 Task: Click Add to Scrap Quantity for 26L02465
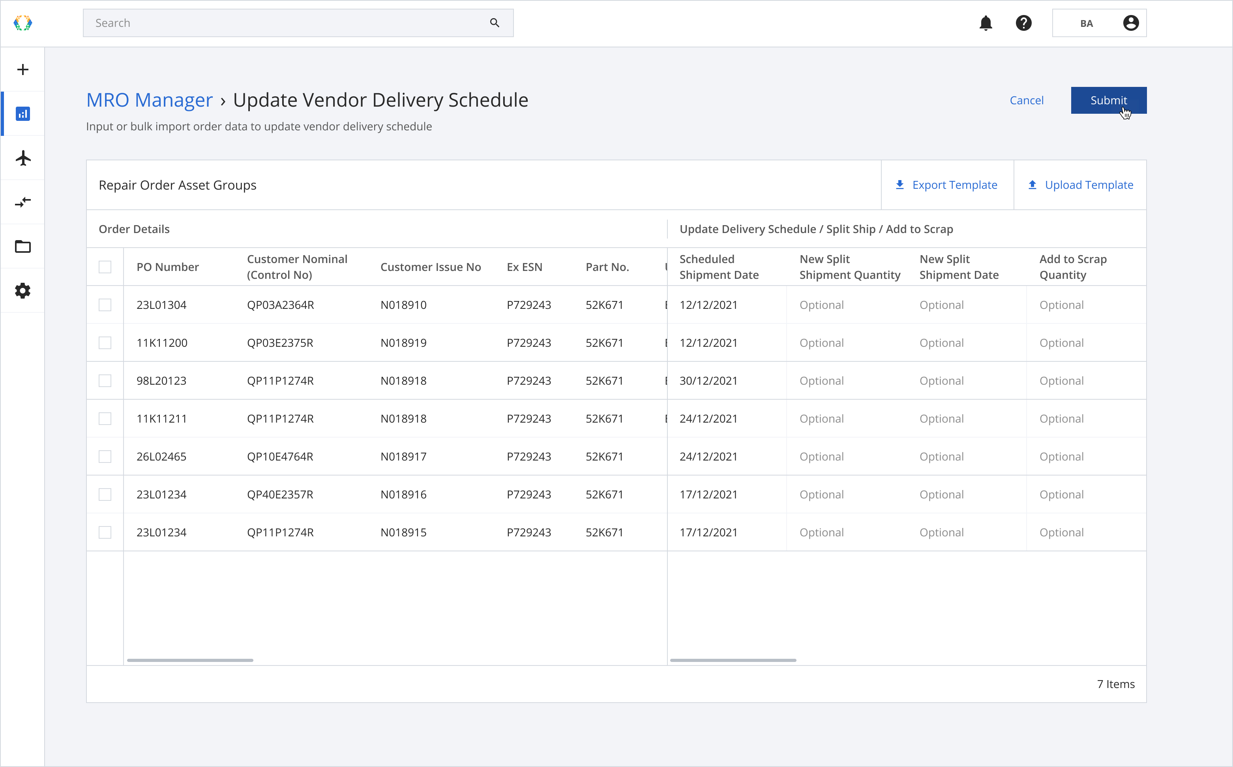pyautogui.click(x=1087, y=457)
